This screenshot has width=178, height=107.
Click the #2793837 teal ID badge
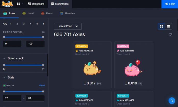coord(123,96)
